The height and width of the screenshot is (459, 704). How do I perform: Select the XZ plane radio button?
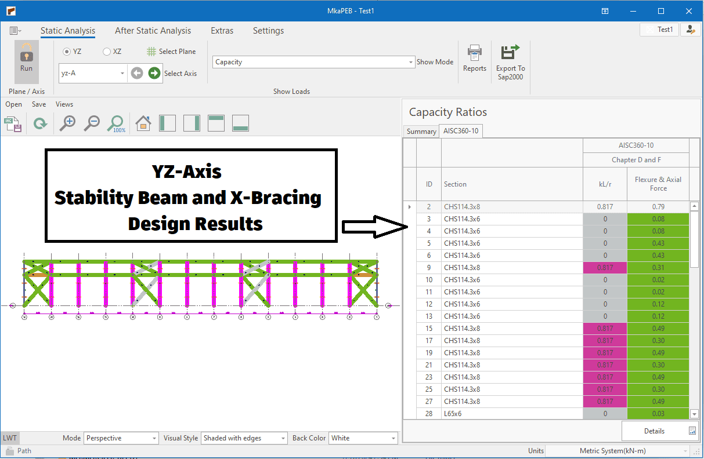[107, 52]
